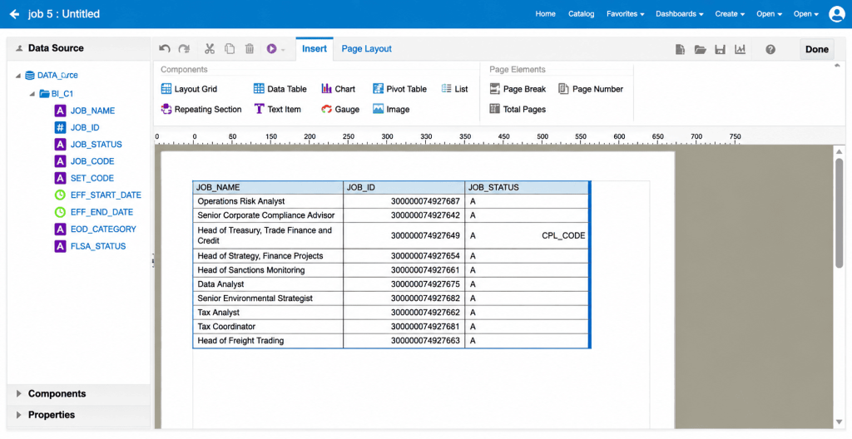The image size is (852, 439).
Task: Click the Copy toolbar icon
Action: tap(230, 49)
